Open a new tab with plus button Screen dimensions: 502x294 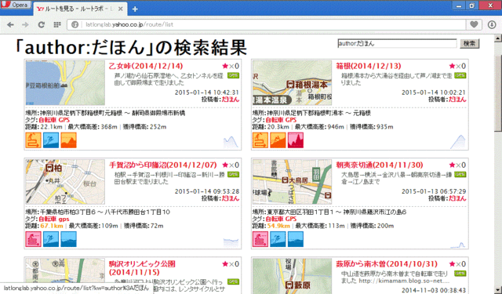pos(135,9)
